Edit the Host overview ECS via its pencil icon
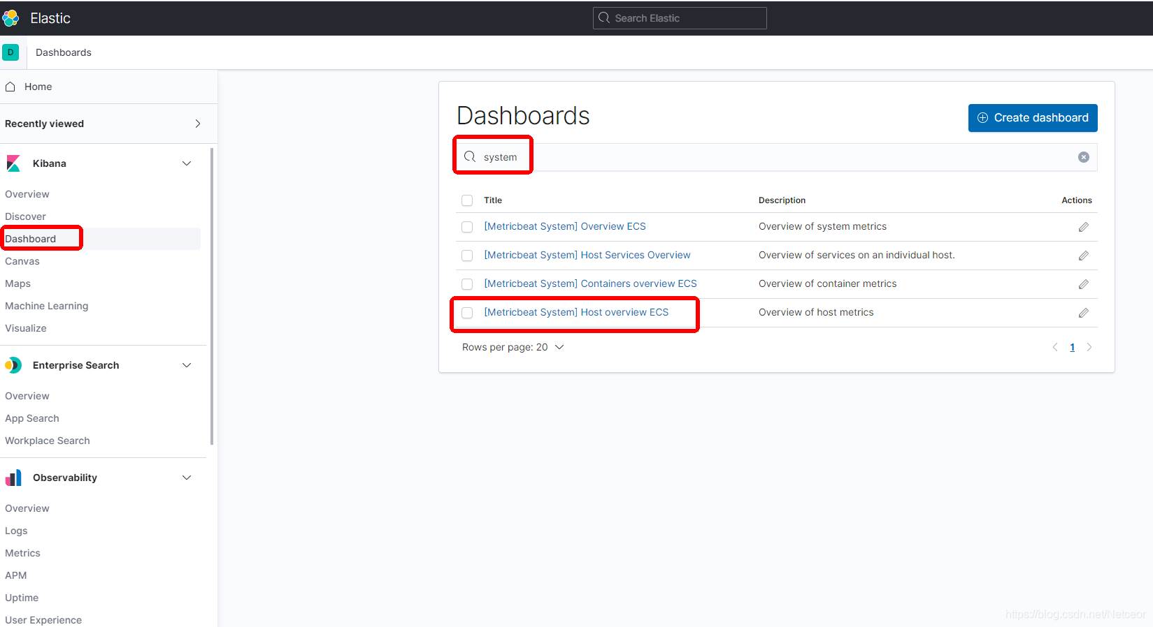This screenshot has width=1153, height=627. (1084, 313)
